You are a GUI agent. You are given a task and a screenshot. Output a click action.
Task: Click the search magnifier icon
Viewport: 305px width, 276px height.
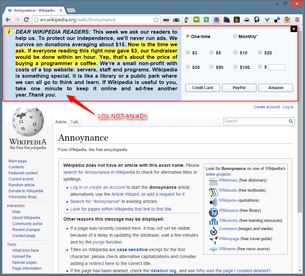291,121
